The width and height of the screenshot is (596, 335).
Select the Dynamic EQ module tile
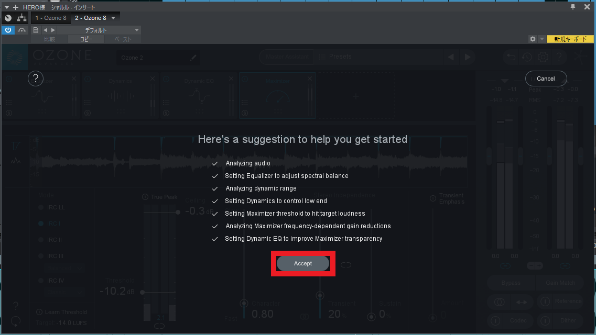pos(199,96)
